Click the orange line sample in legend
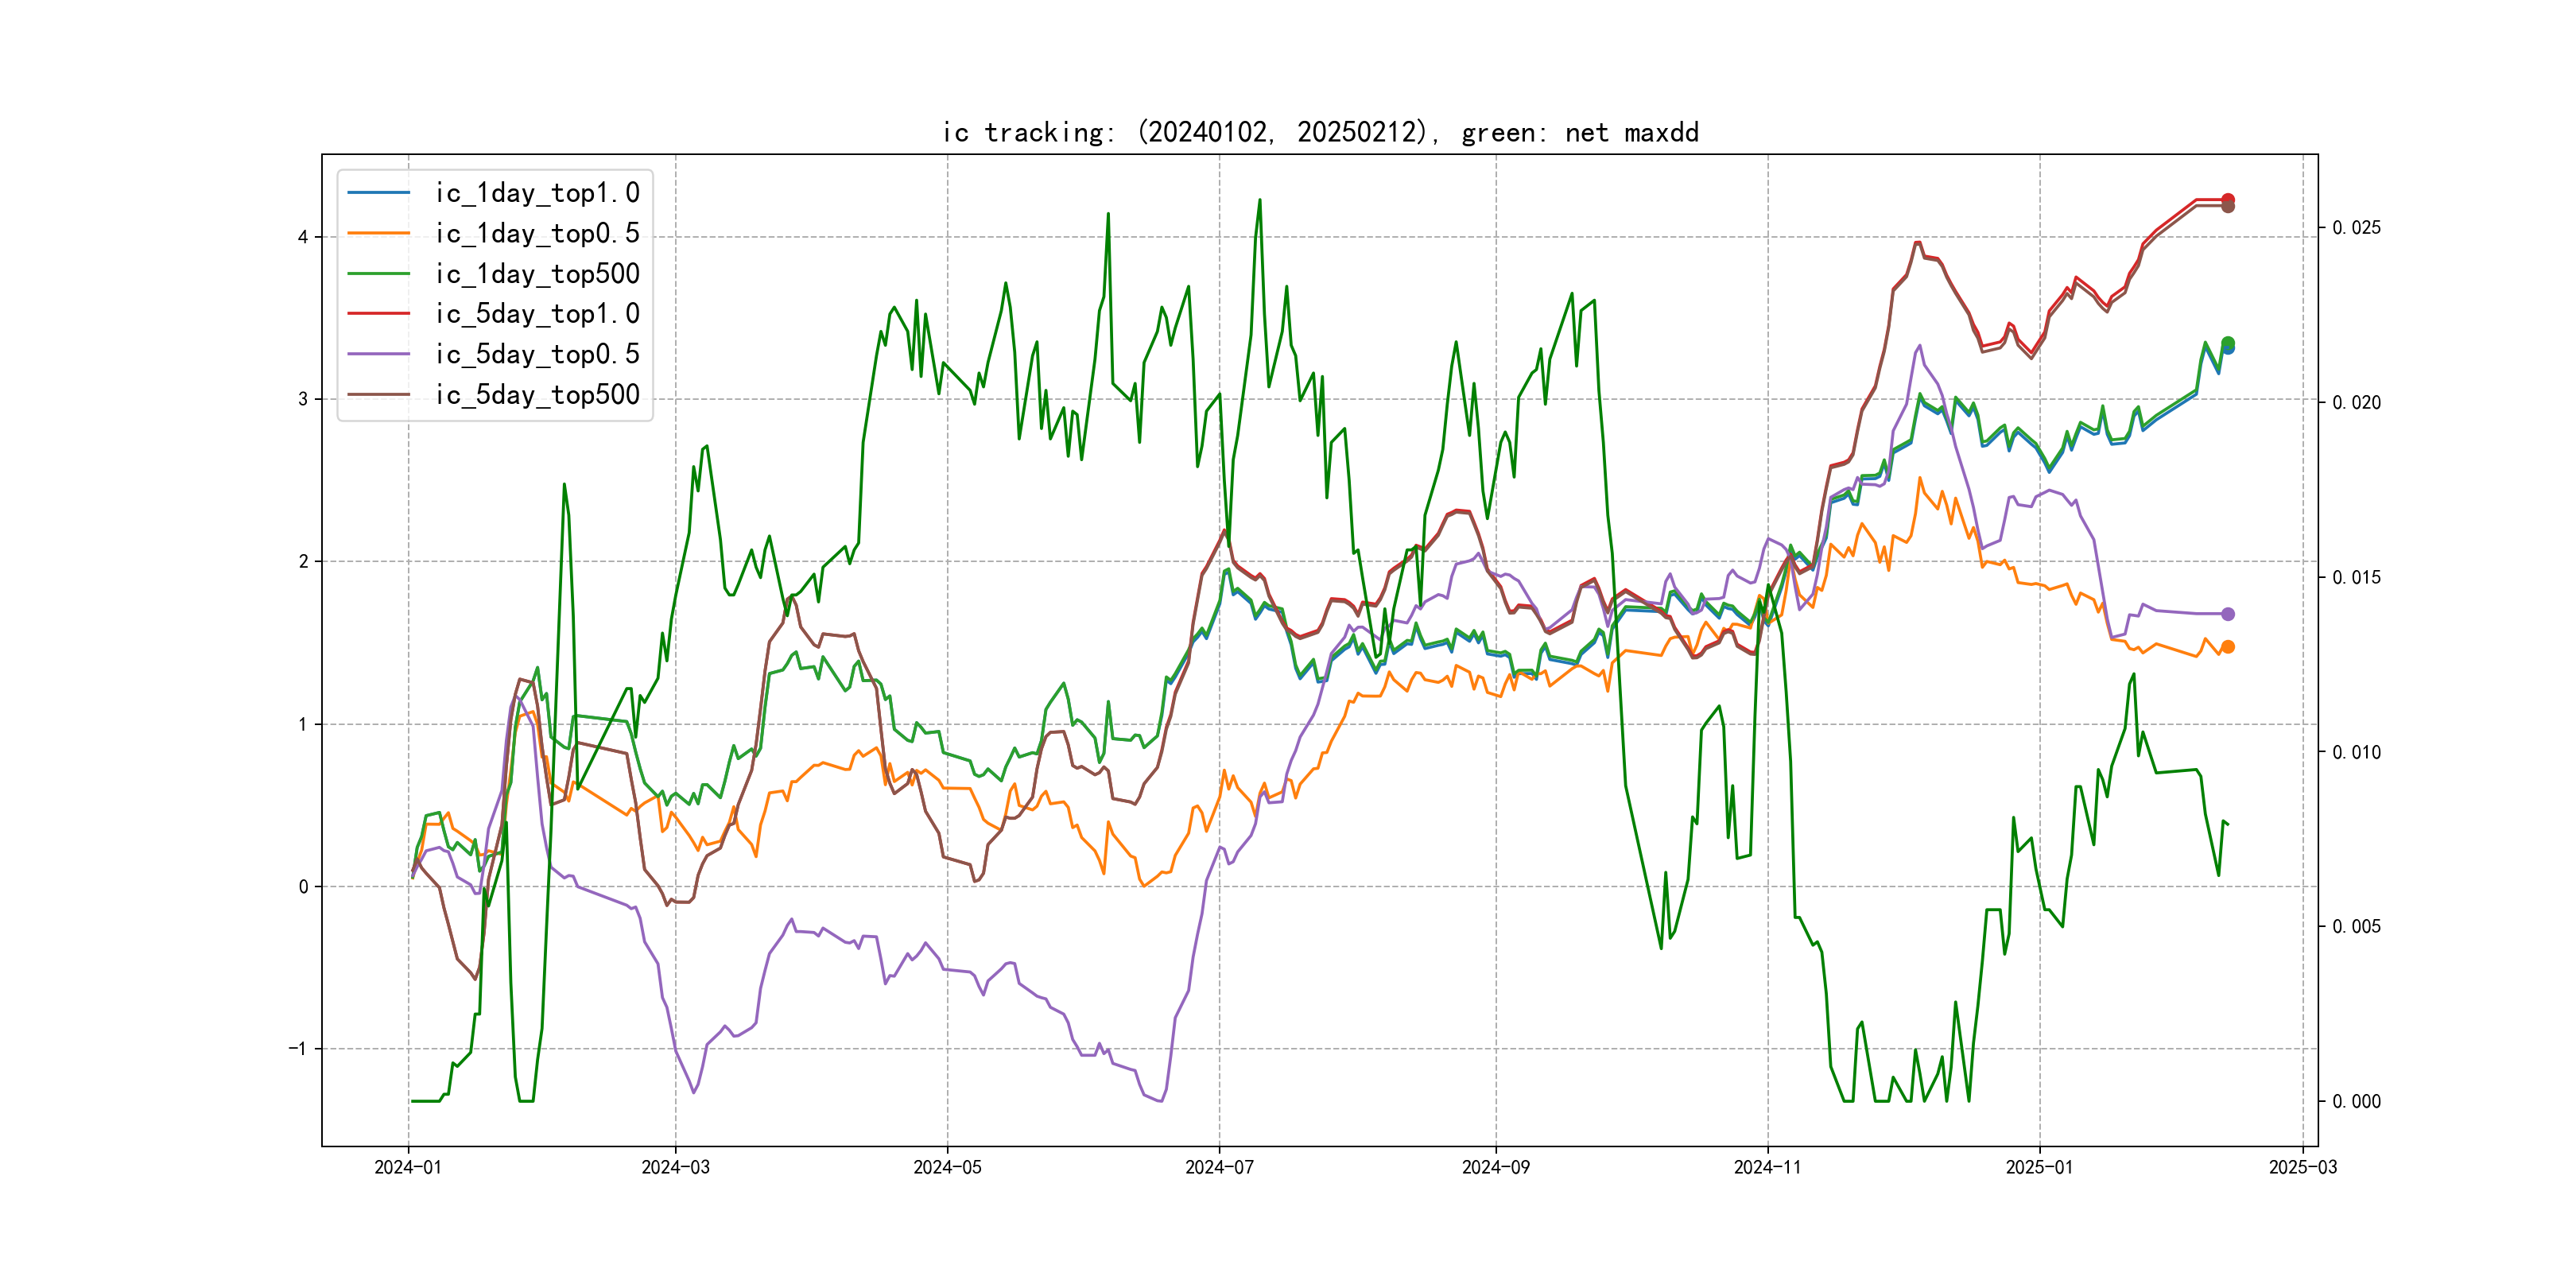This screenshot has width=2576, height=1288. click(x=378, y=233)
